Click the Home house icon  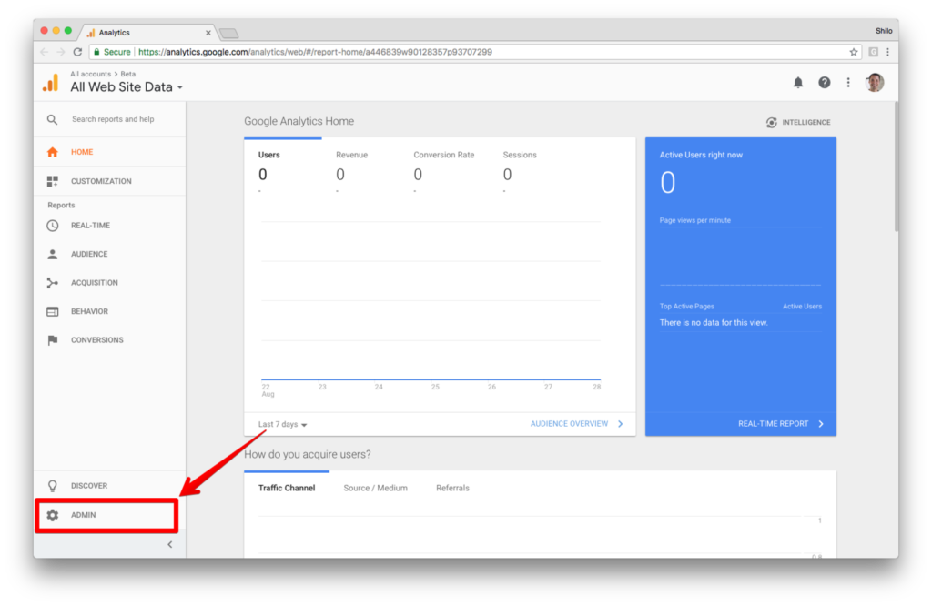[52, 152]
